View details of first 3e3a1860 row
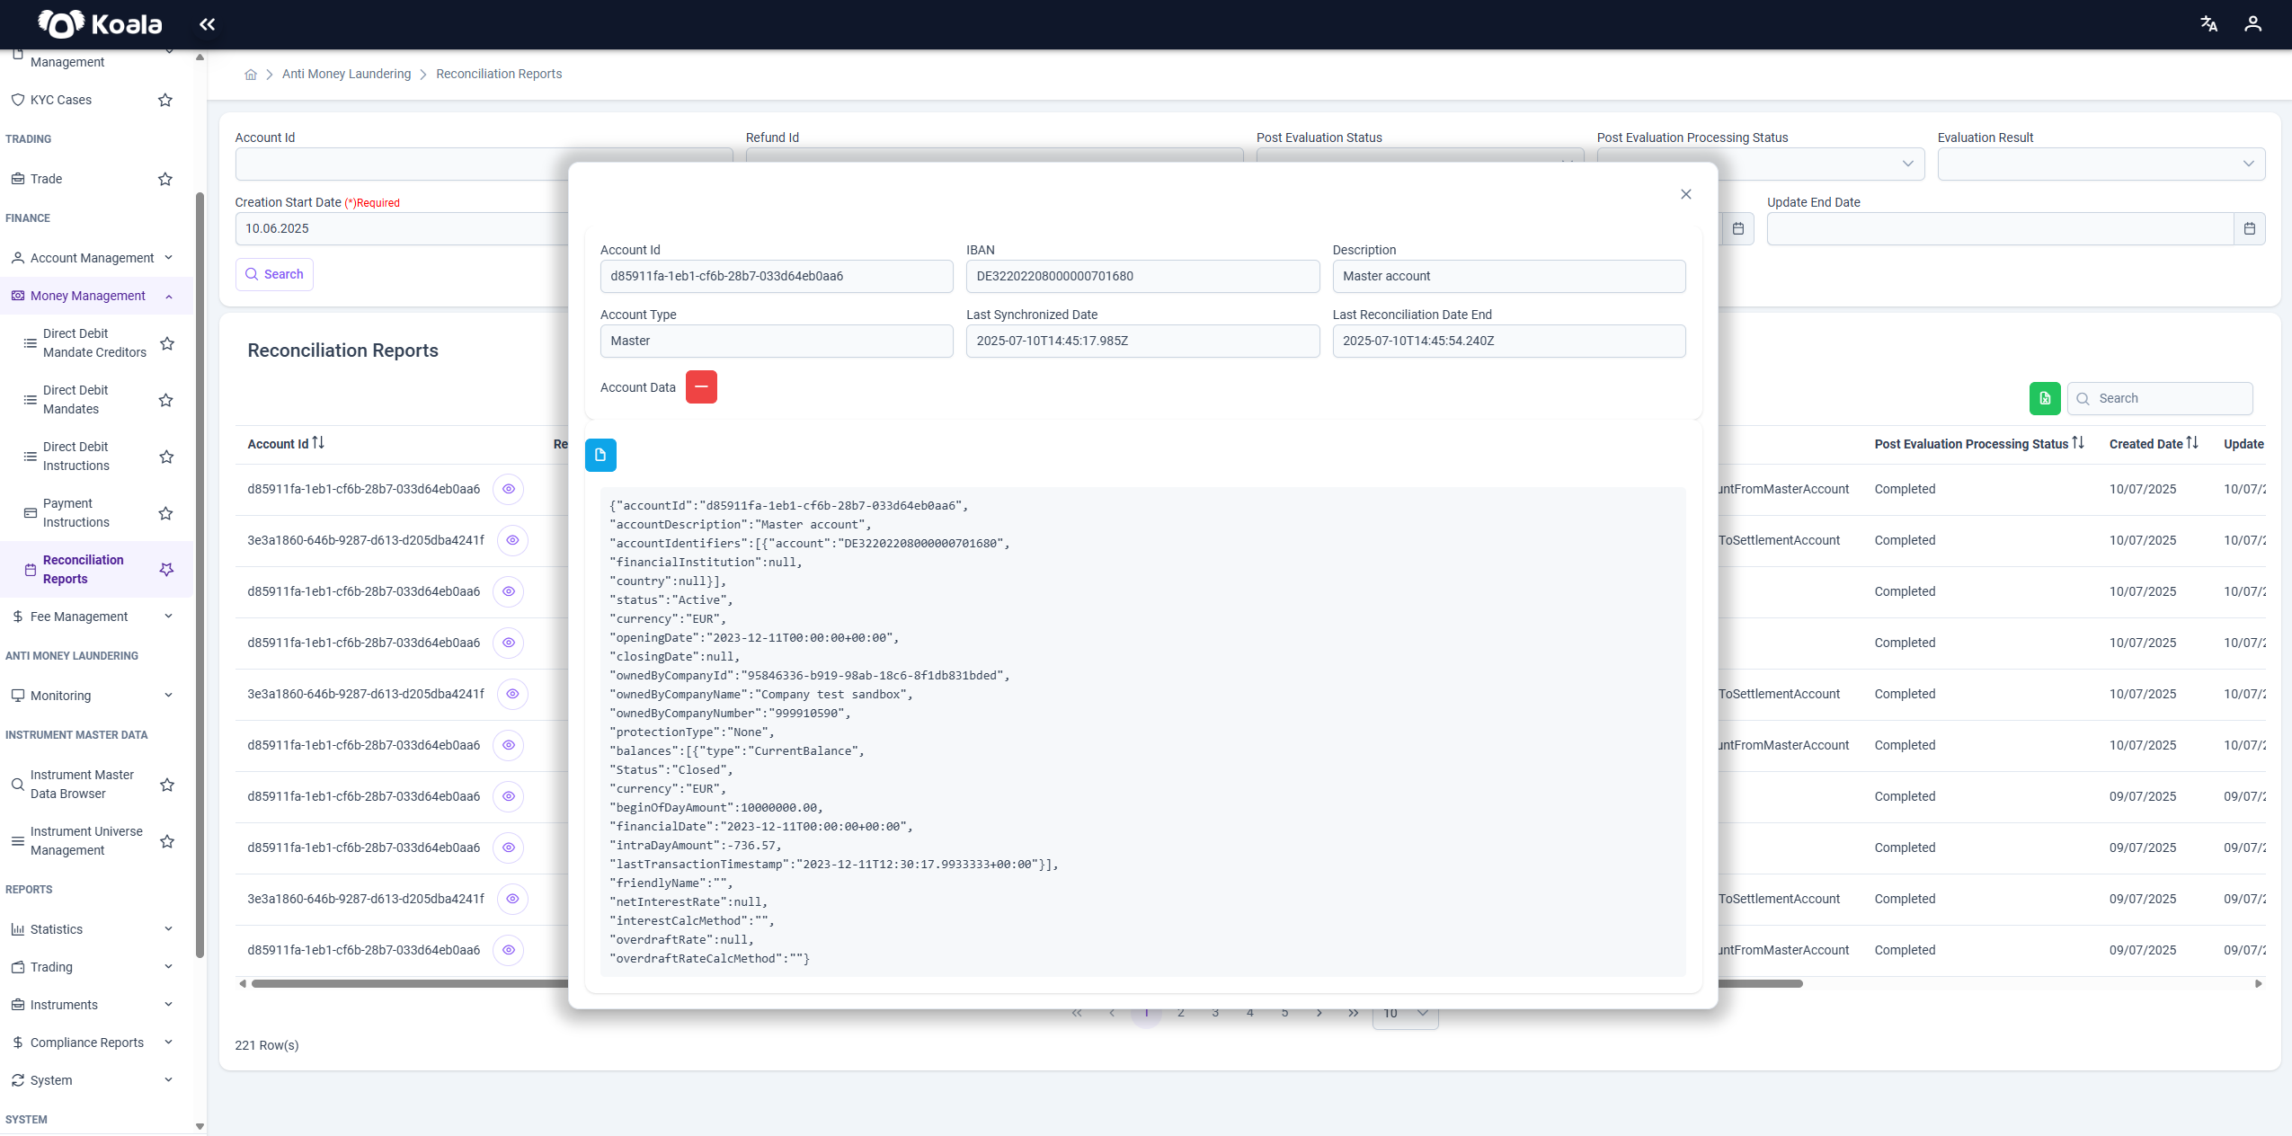This screenshot has height=1136, width=2292. click(x=512, y=540)
